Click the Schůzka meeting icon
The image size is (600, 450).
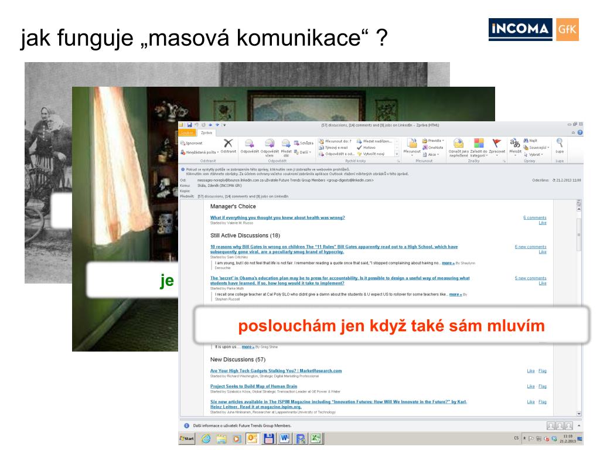click(x=296, y=143)
